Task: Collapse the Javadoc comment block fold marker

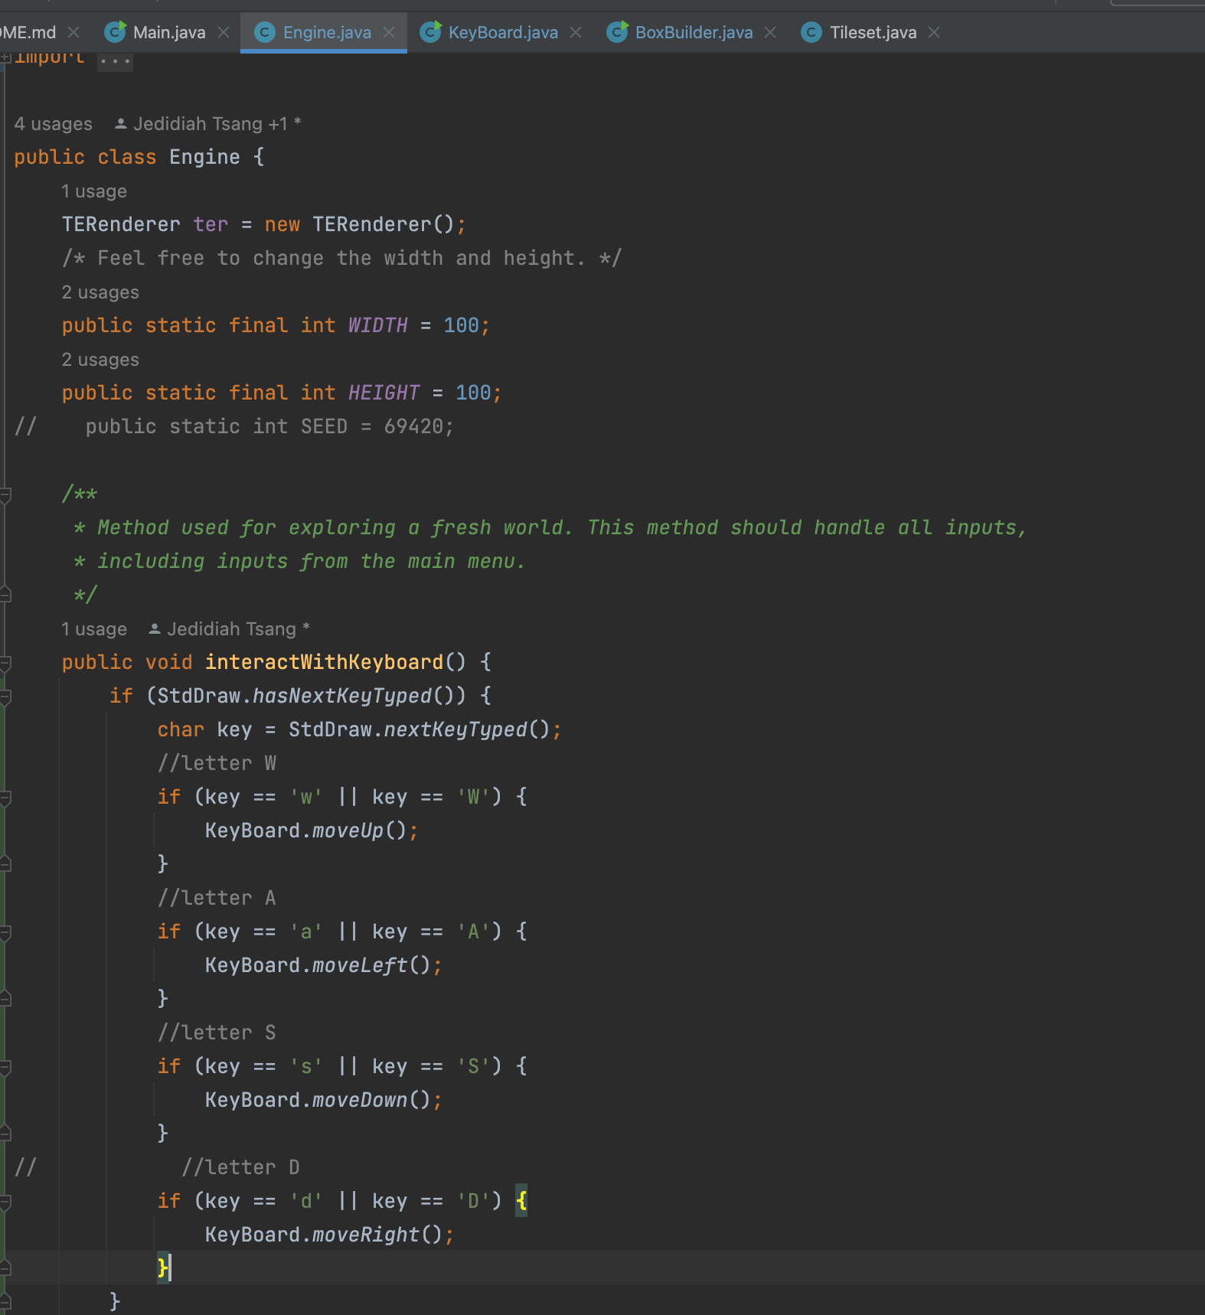Action: pyautogui.click(x=5, y=495)
